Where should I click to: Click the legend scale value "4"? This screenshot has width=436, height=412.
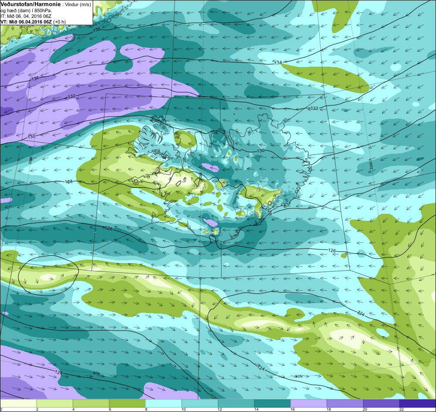[73, 409]
